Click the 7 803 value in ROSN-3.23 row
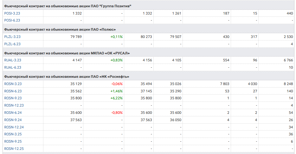Image resolution: width=296 pixels, height=154 pixels. (225, 84)
